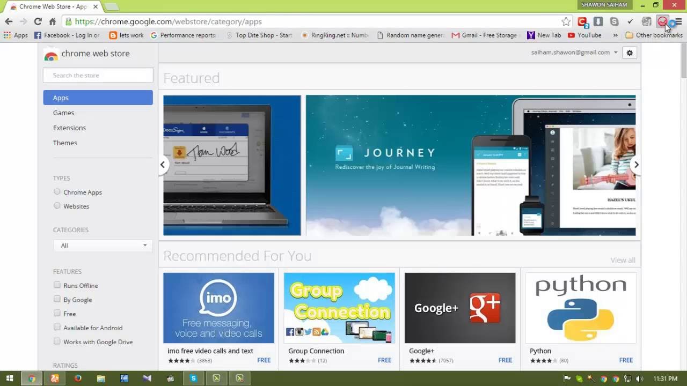
Task: Click View all recommended apps
Action: pos(623,260)
